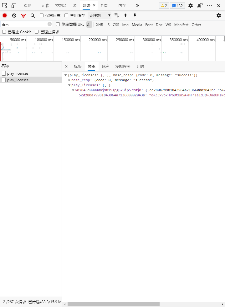Click the import HAR upload arrow

click(125, 15)
